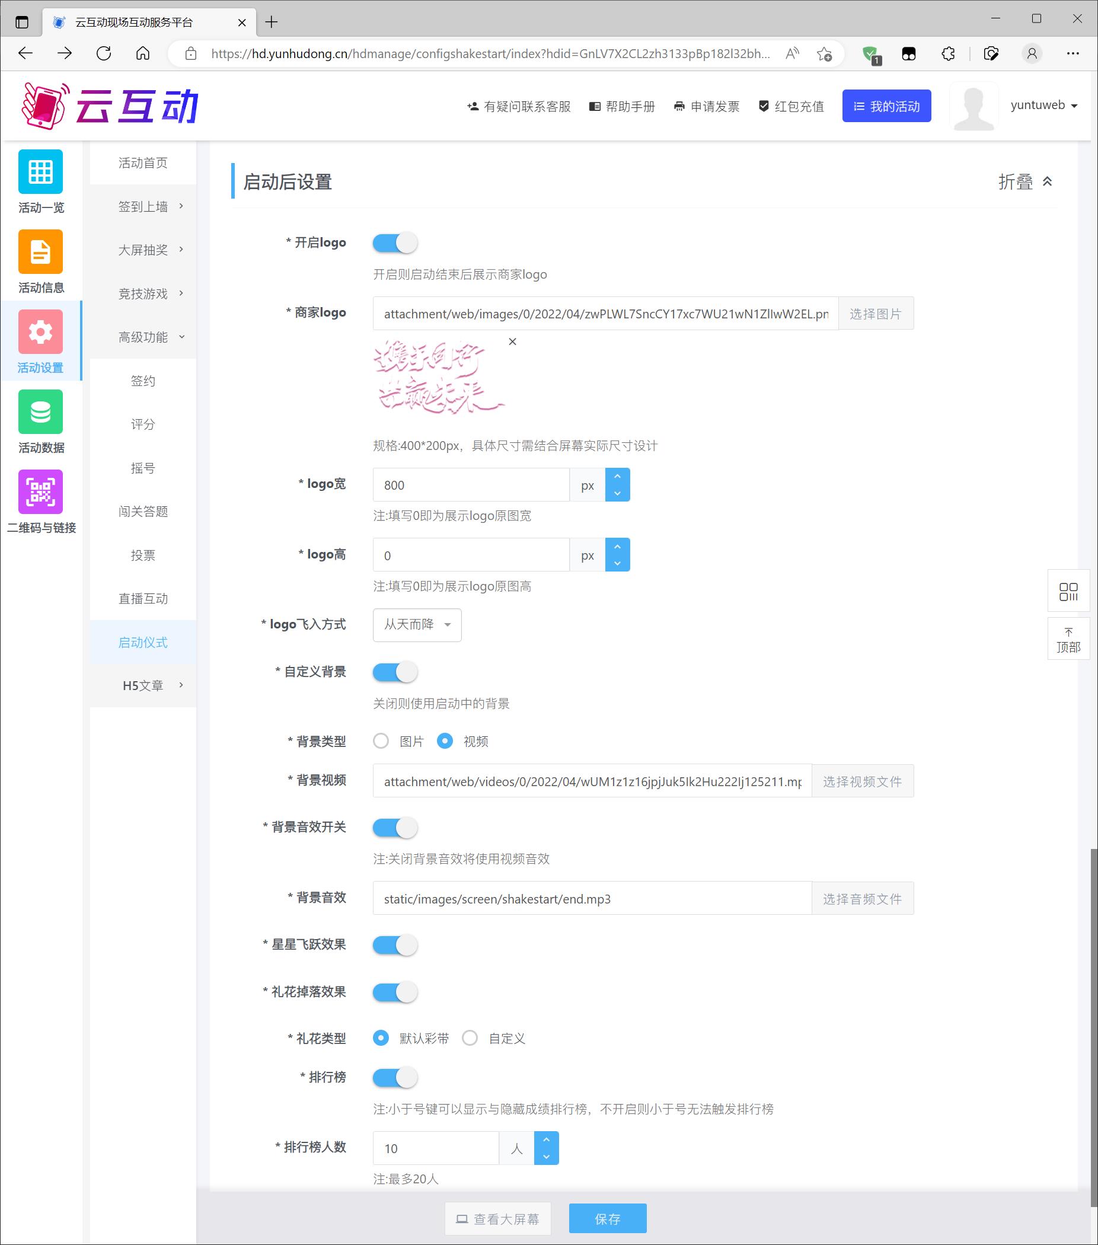Click the 背景音效 file path field

tap(591, 898)
